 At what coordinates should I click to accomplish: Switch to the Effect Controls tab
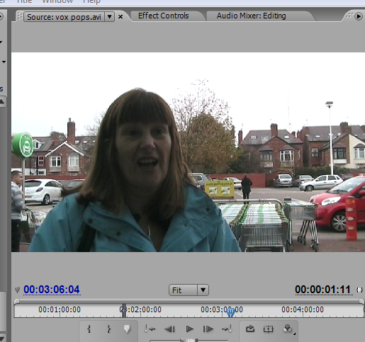click(164, 16)
